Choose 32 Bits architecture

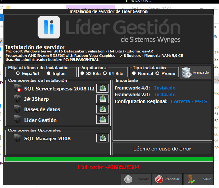(x=82, y=74)
